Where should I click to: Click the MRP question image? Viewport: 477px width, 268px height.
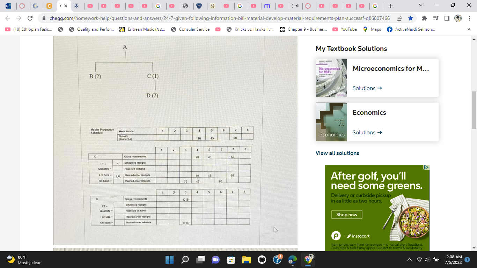175,140
